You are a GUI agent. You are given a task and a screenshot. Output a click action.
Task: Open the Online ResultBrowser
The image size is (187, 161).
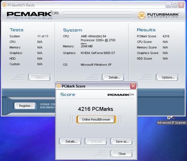[x=96, y=119]
